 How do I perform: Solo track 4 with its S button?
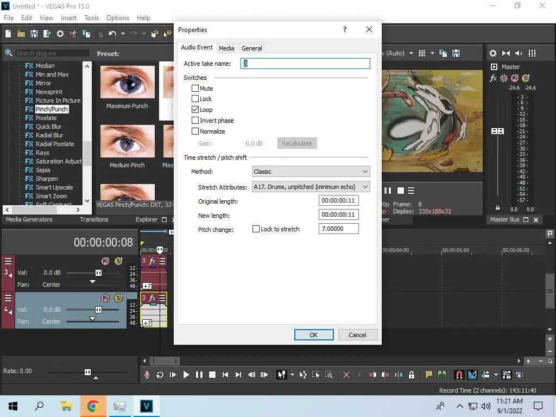click(118, 298)
